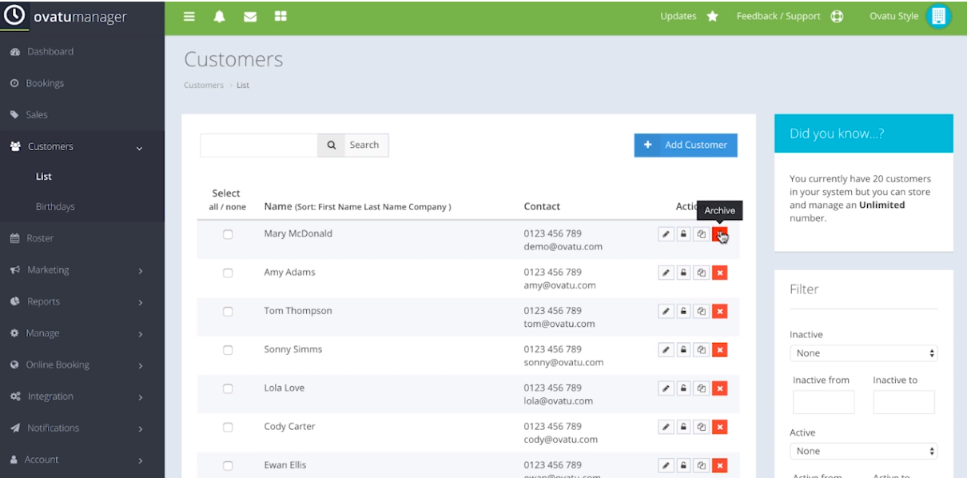Open Birthdays under Customers
The height and width of the screenshot is (478, 967).
coord(55,207)
